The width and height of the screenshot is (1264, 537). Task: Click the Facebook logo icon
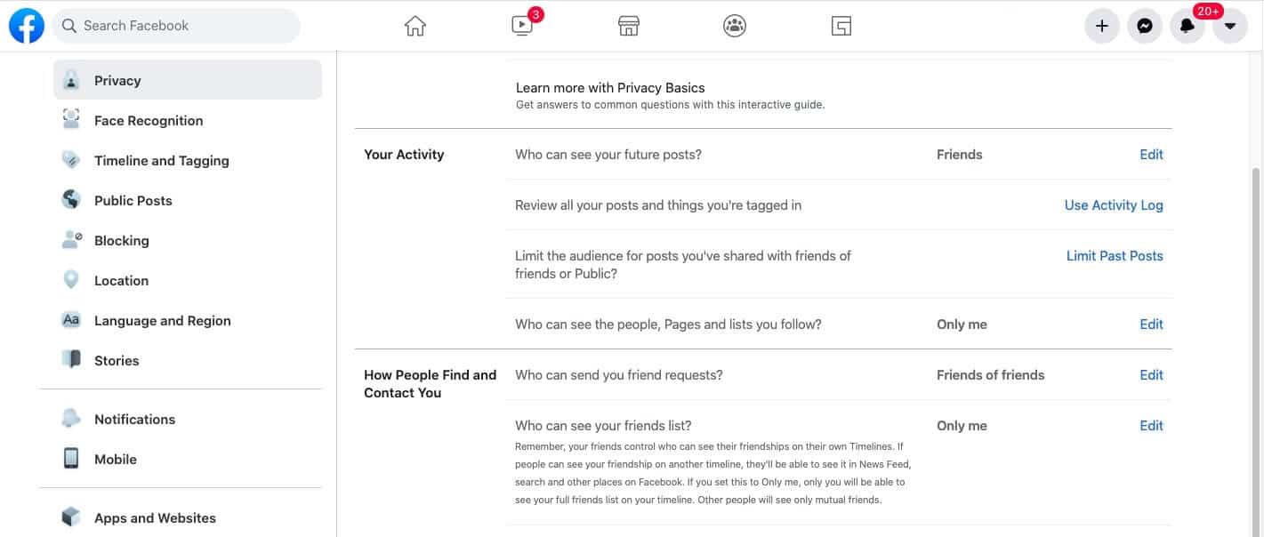[x=27, y=26]
